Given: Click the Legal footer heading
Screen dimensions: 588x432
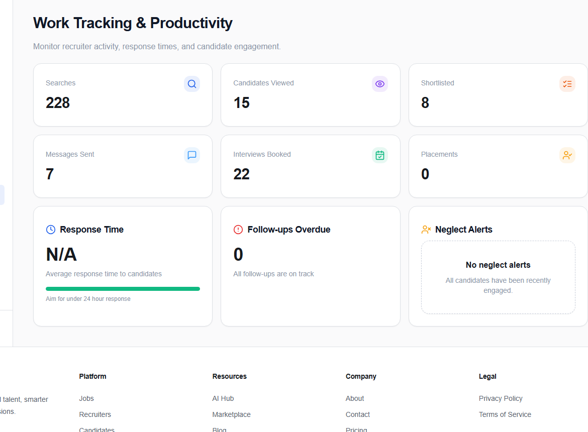Looking at the screenshot, I should click(x=487, y=377).
